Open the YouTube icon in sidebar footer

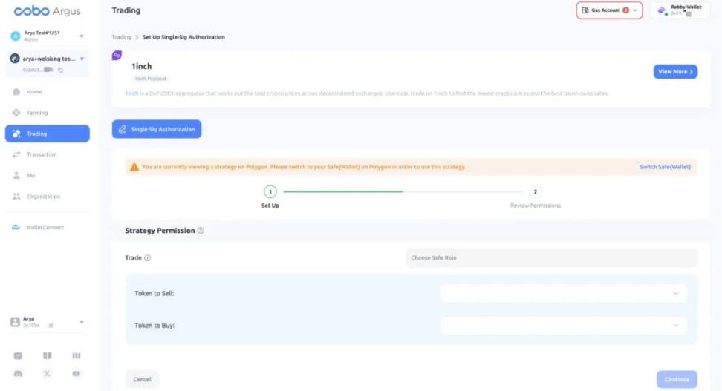(x=77, y=373)
